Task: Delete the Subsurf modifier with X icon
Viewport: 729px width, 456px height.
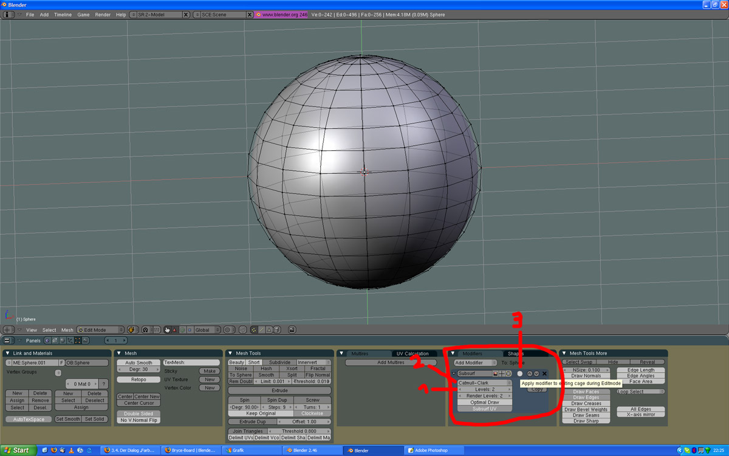Action: [x=544, y=373]
